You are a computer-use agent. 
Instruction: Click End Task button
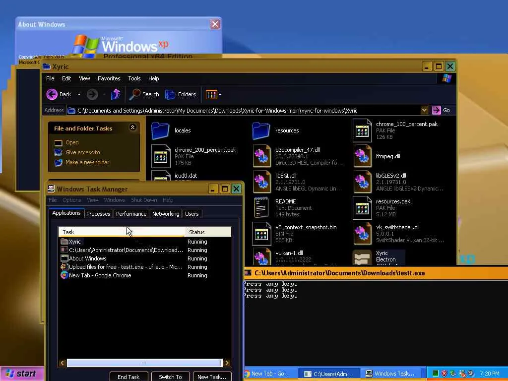coord(128,377)
